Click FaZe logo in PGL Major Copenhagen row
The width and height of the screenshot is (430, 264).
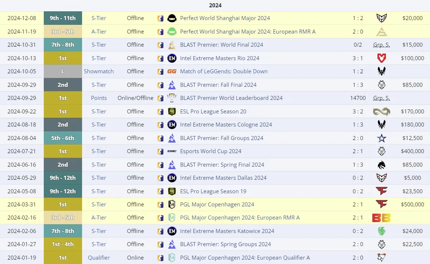pyautogui.click(x=381, y=204)
